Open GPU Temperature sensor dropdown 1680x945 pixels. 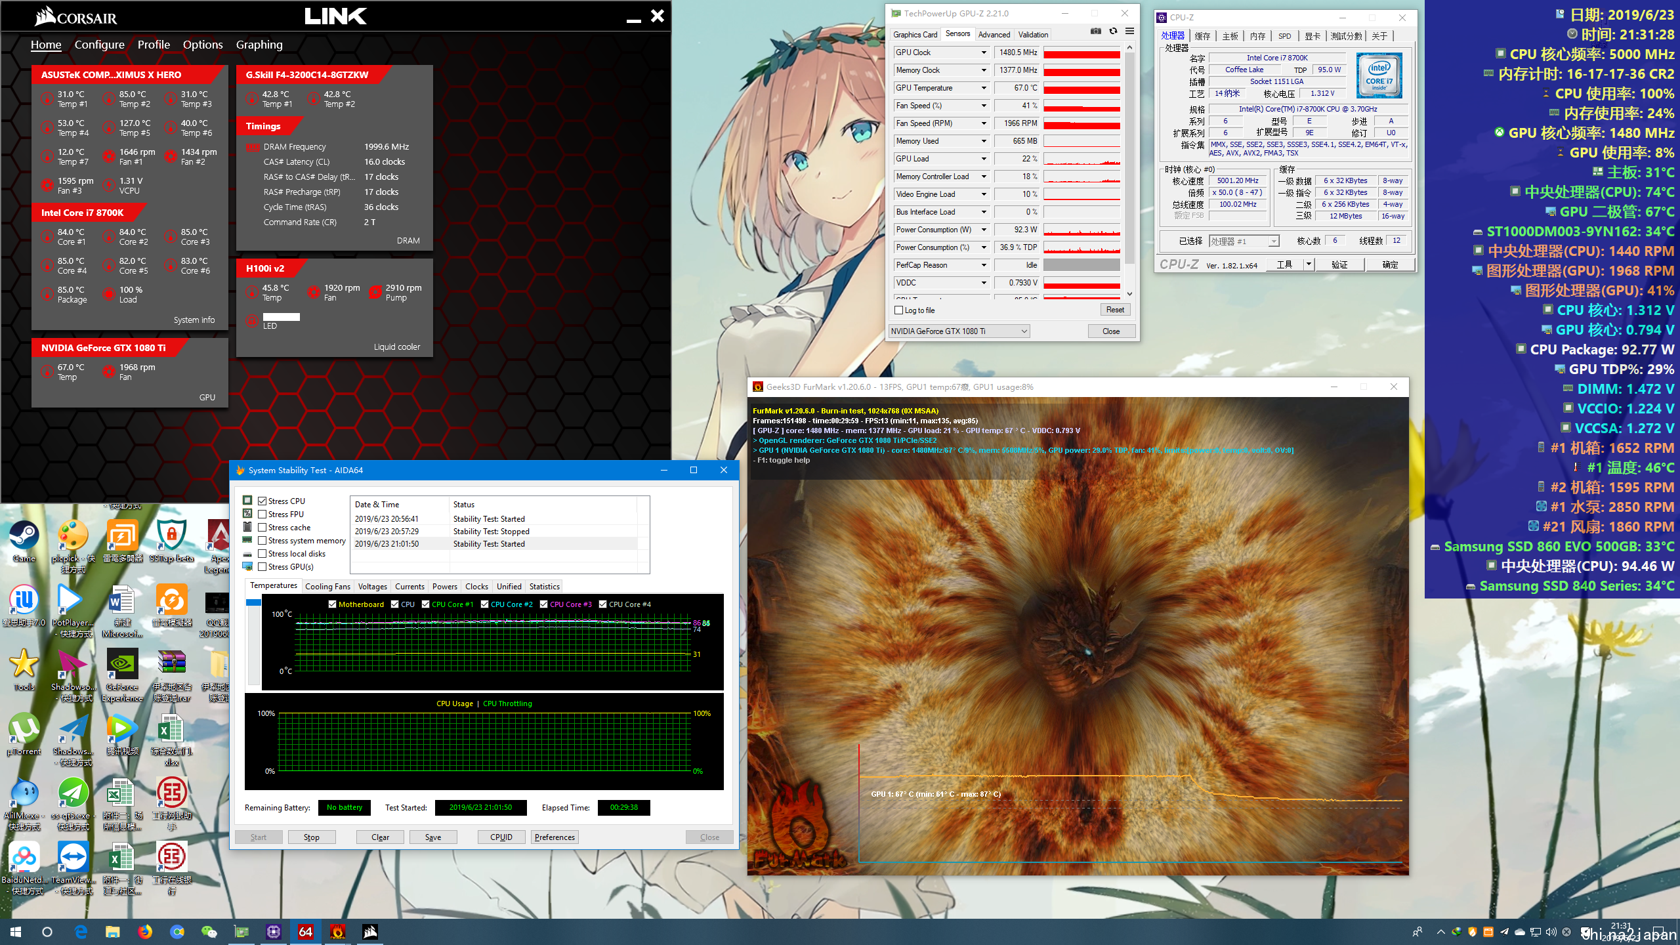tap(984, 88)
